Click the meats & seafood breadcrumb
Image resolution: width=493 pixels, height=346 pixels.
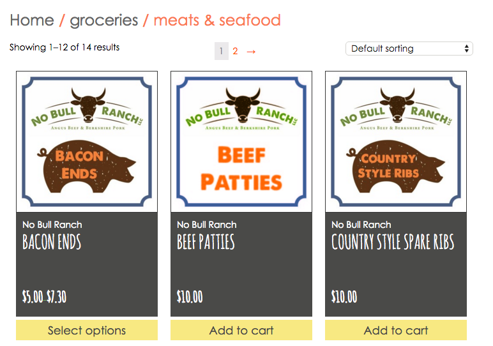point(217,20)
